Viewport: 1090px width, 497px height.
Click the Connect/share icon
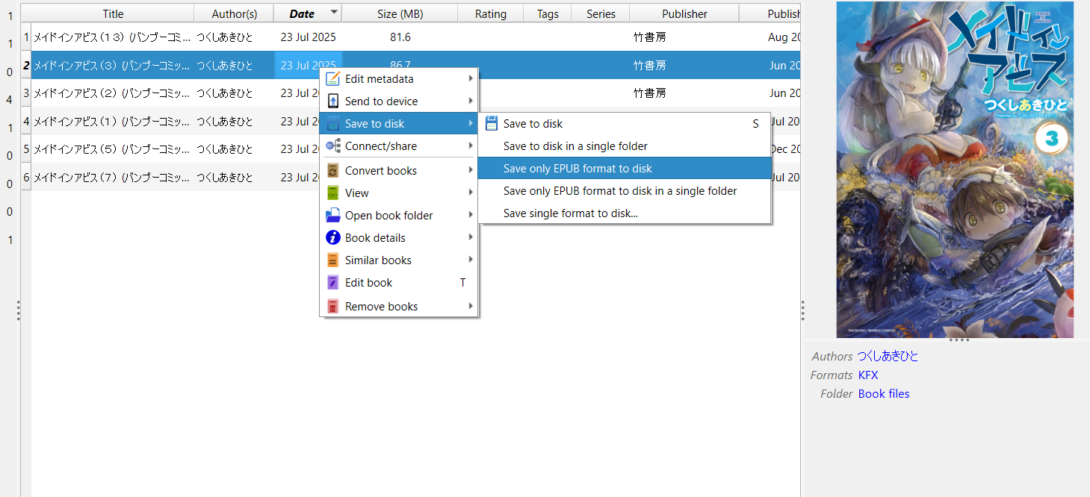tap(333, 146)
